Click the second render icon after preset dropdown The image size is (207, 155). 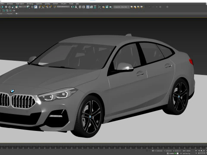pyautogui.click(x=135, y=7)
